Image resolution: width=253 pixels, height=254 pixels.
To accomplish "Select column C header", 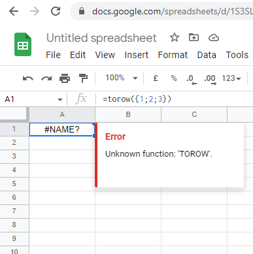I will pos(194,114).
